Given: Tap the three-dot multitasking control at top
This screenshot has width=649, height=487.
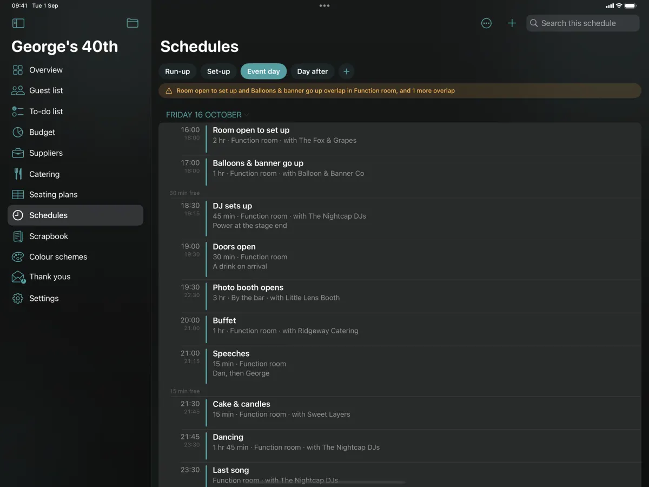Looking at the screenshot, I should coord(325,5).
